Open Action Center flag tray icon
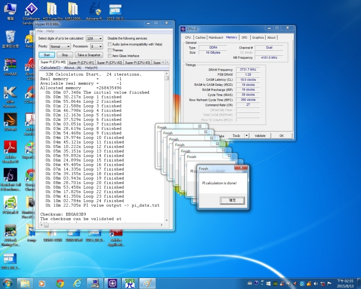 tap(329, 283)
